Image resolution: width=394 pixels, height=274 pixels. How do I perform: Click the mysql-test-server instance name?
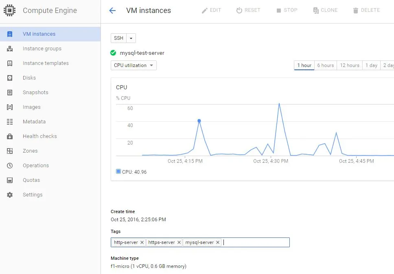pos(142,53)
